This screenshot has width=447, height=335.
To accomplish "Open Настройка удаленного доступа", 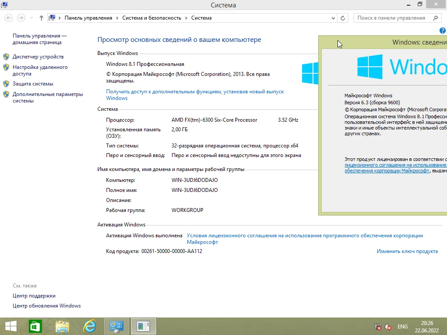I will point(40,70).
